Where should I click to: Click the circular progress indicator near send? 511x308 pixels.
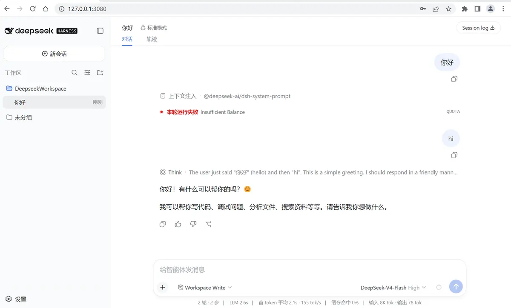coord(439,287)
